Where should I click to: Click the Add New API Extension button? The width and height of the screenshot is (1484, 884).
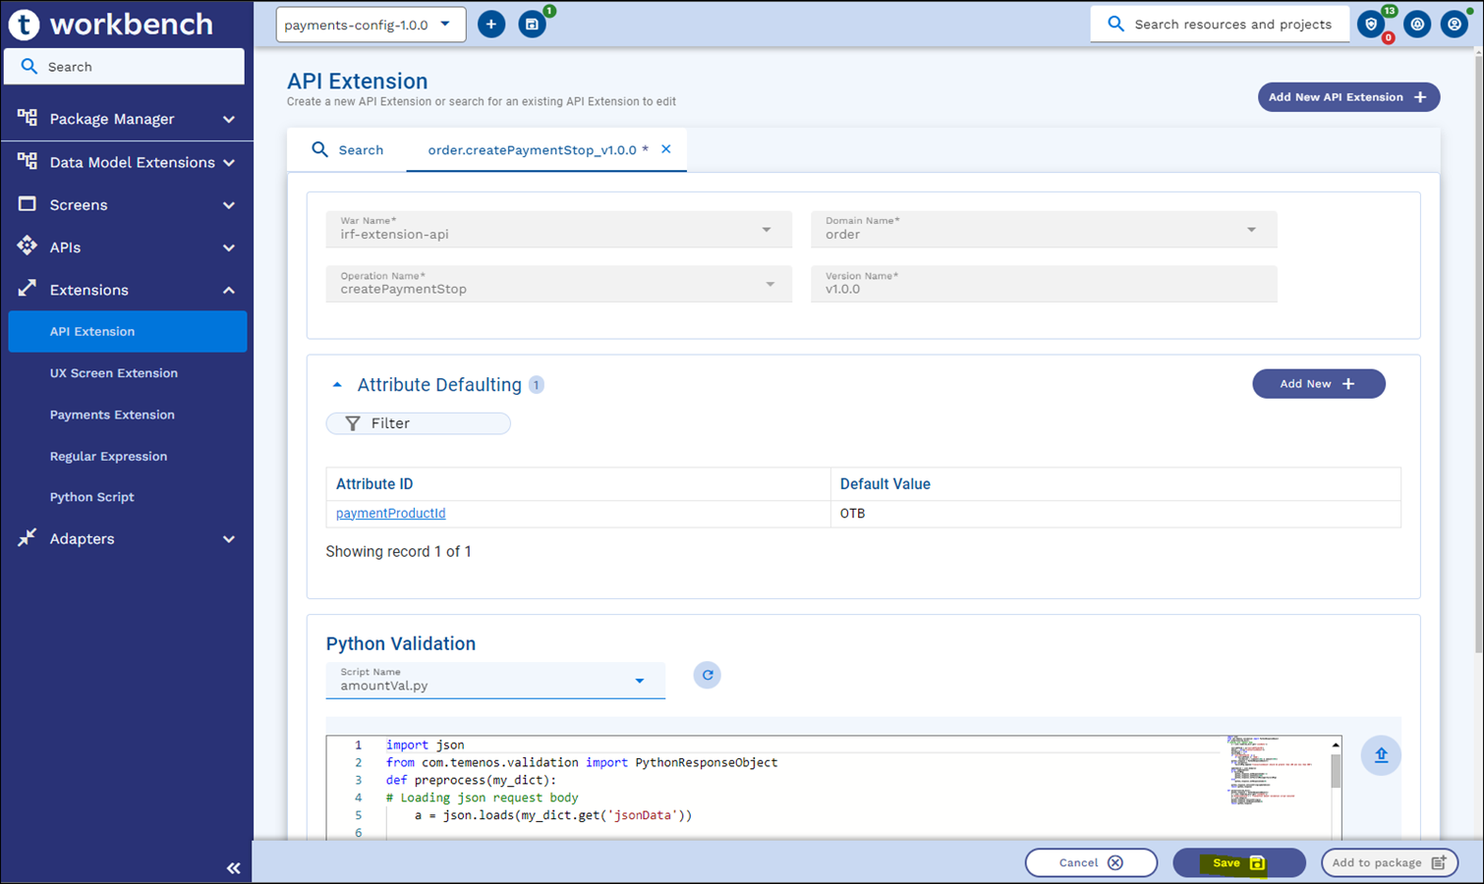point(1347,97)
